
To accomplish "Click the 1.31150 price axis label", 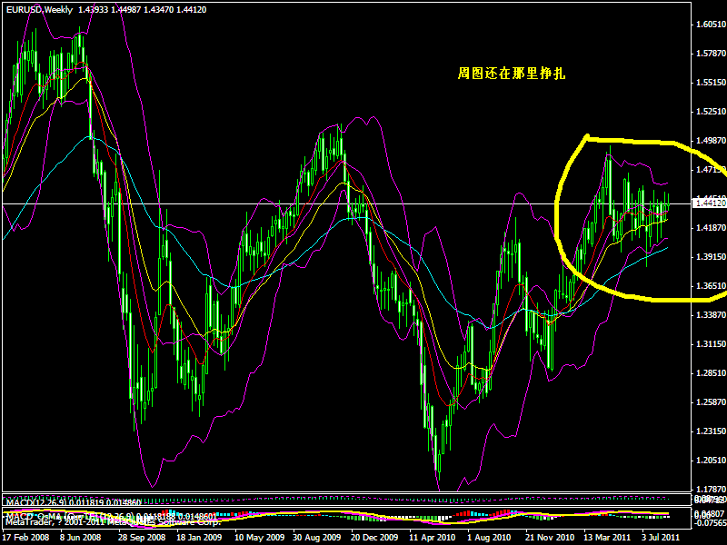I will (x=711, y=344).
